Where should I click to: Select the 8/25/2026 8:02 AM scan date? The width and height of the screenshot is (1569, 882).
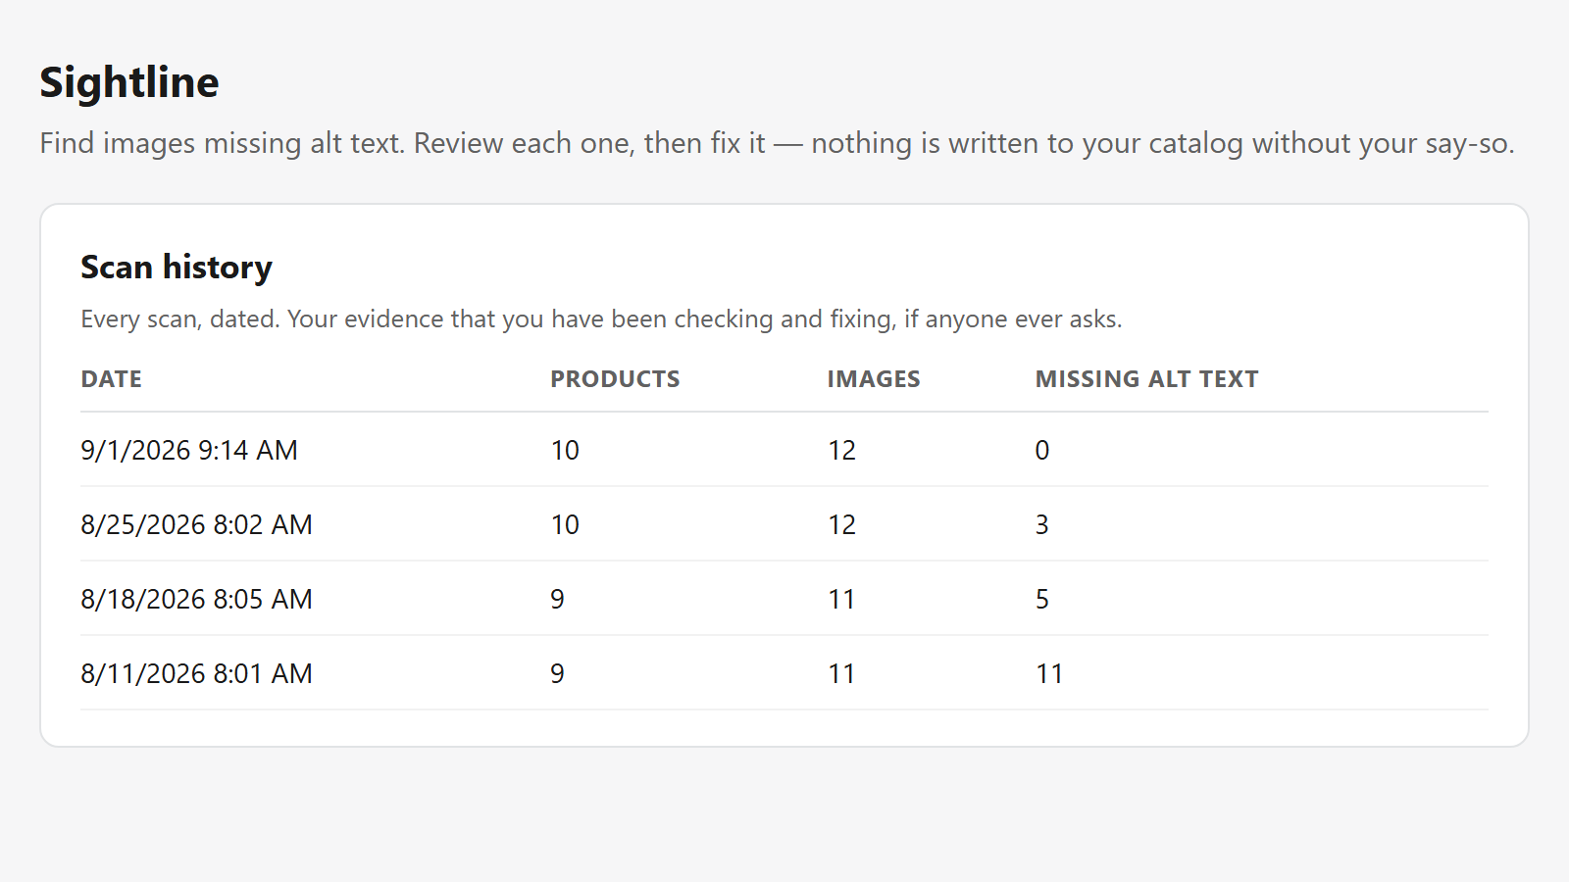(x=196, y=524)
